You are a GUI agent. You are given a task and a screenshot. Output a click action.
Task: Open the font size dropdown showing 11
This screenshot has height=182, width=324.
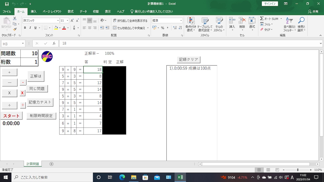coord(67,20)
